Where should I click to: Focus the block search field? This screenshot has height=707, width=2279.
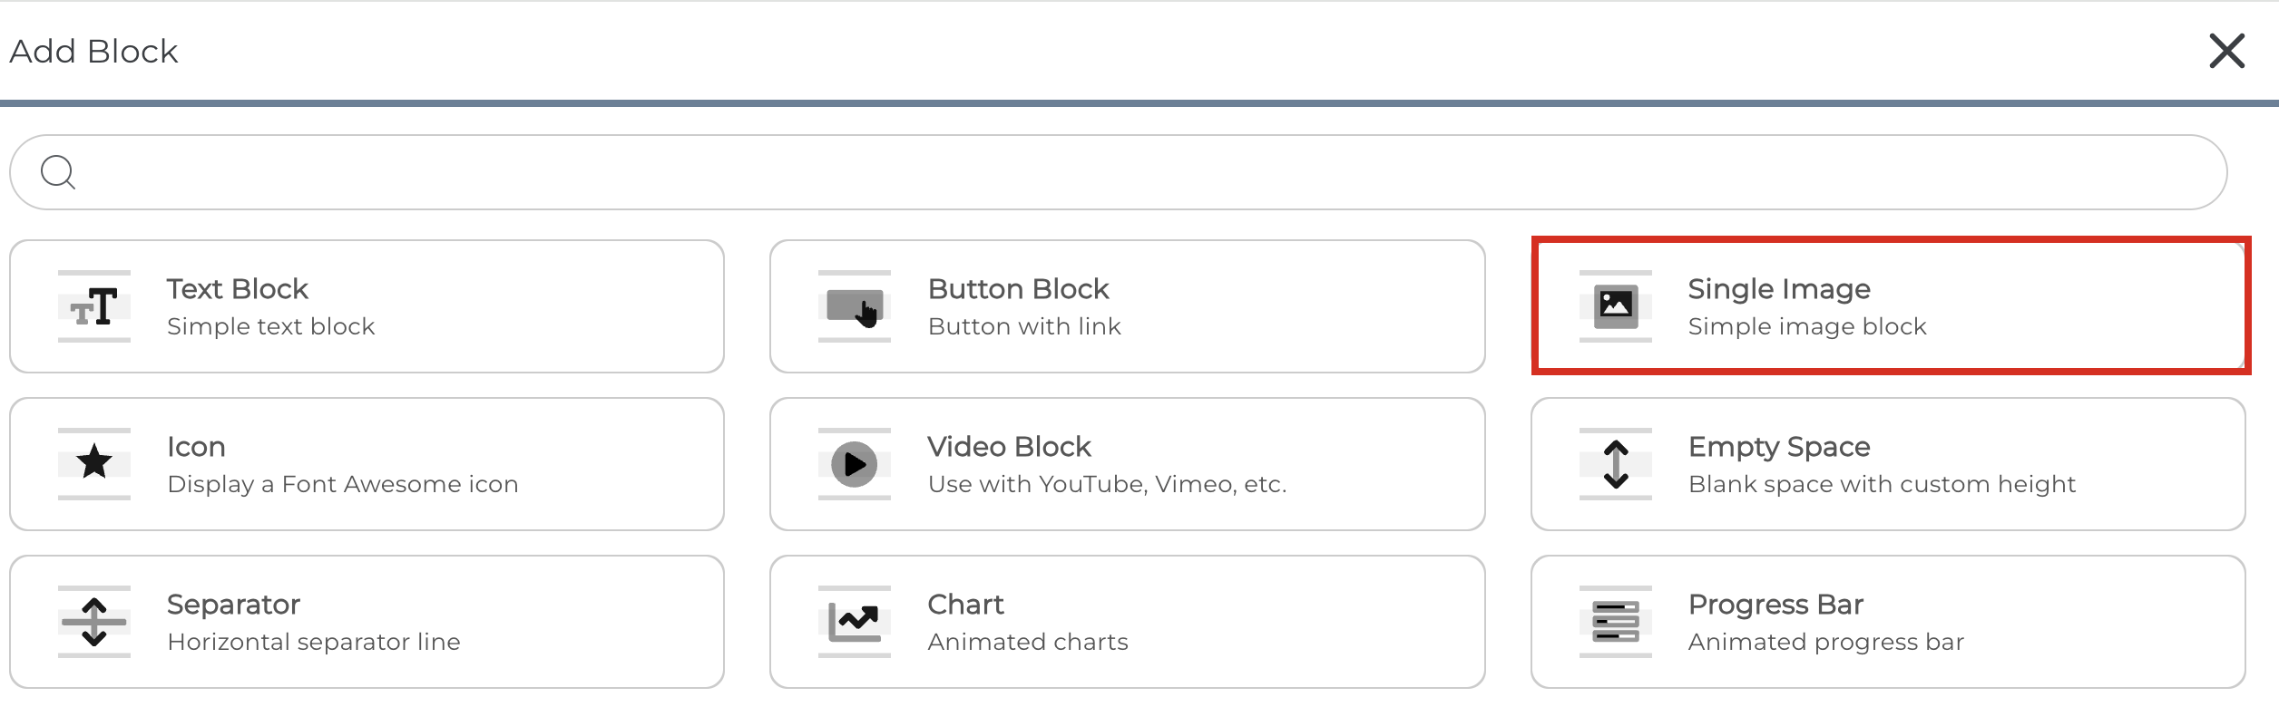coord(1134,172)
